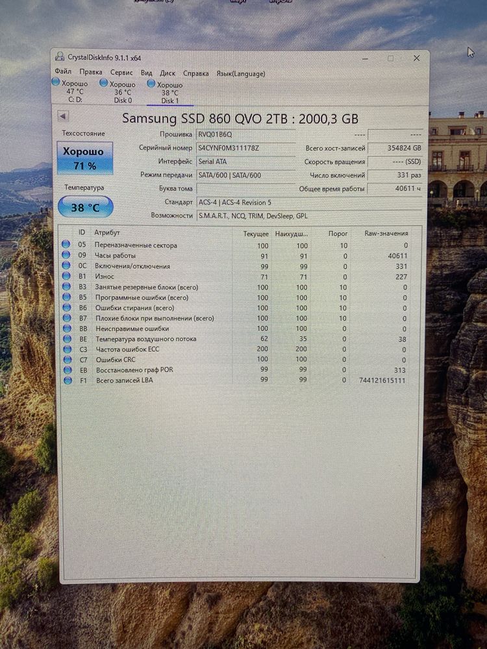Click the Общее время работы value 40611 ч
This screenshot has height=649, width=487.
(395, 189)
